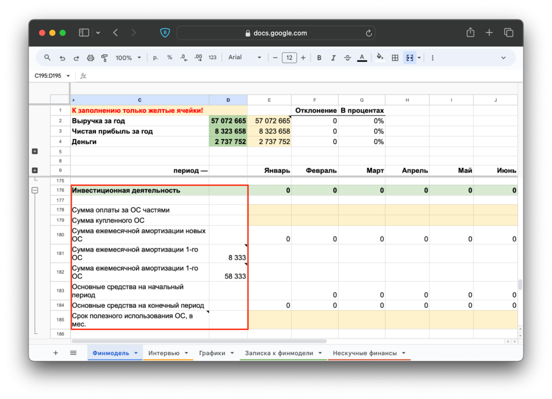Click the font size field showing 12
552x399 pixels.
[289, 57]
